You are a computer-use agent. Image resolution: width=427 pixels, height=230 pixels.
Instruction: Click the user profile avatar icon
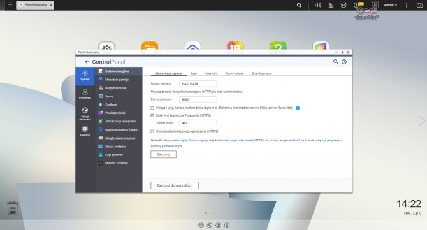pos(375,5)
